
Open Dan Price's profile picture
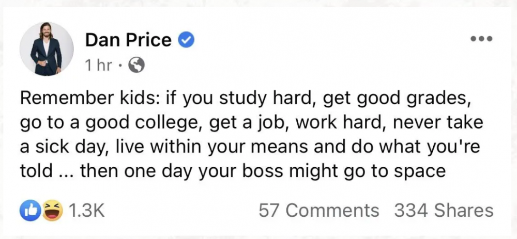pos(46,49)
